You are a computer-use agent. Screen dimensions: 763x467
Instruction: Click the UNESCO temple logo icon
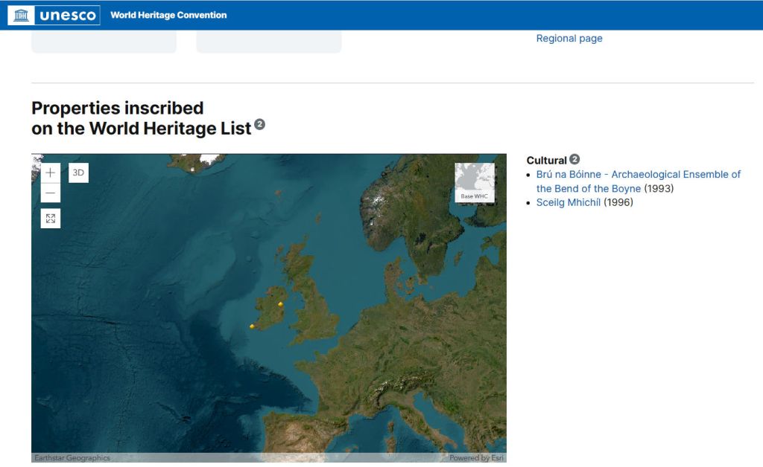21,15
